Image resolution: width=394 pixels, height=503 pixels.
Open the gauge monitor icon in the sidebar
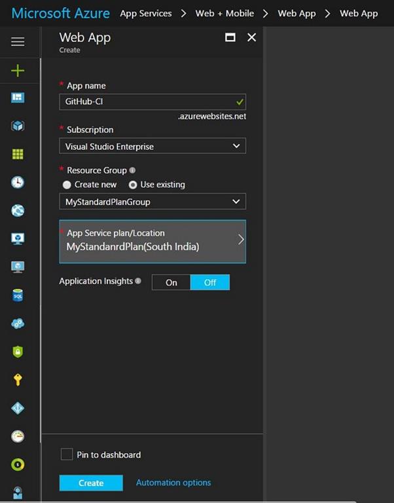(18, 436)
